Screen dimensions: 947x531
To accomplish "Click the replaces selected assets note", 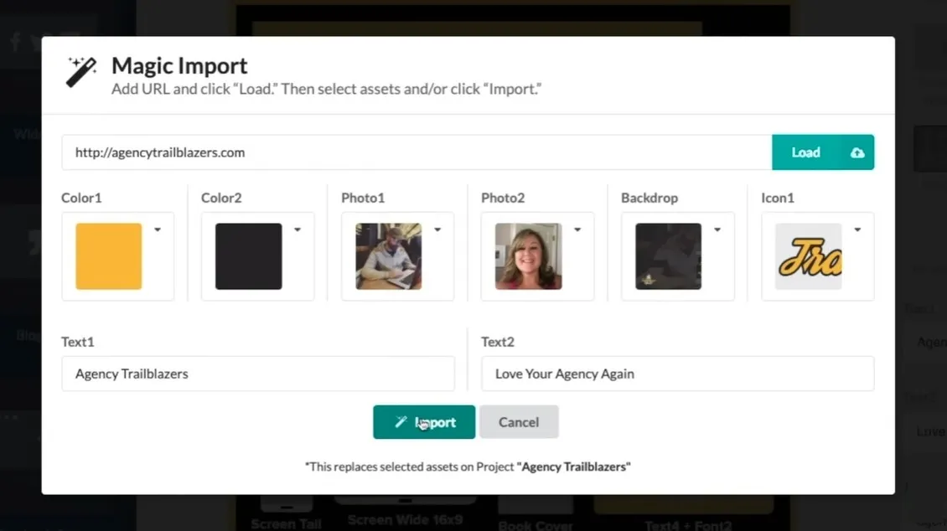I will (468, 467).
